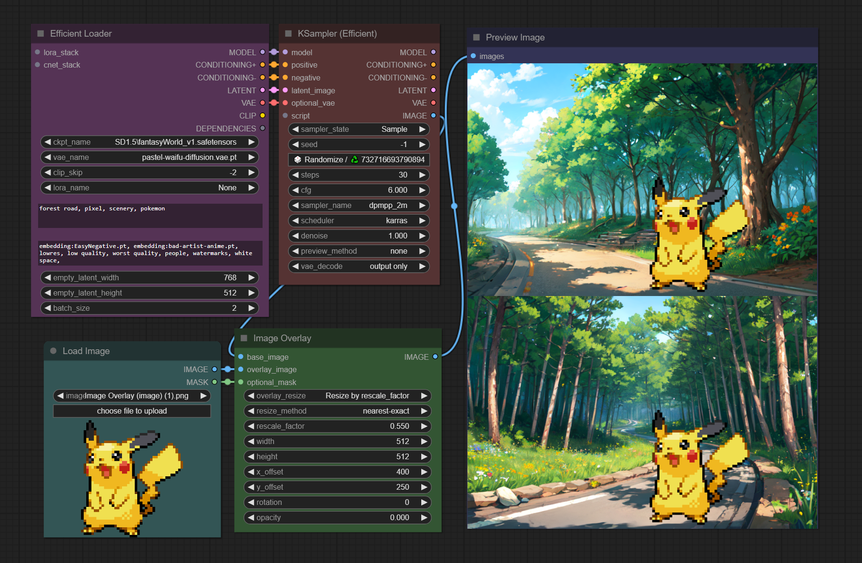This screenshot has width=862, height=563.
Task: Click the CLIP output port on Efficient Loader
Action: (263, 116)
